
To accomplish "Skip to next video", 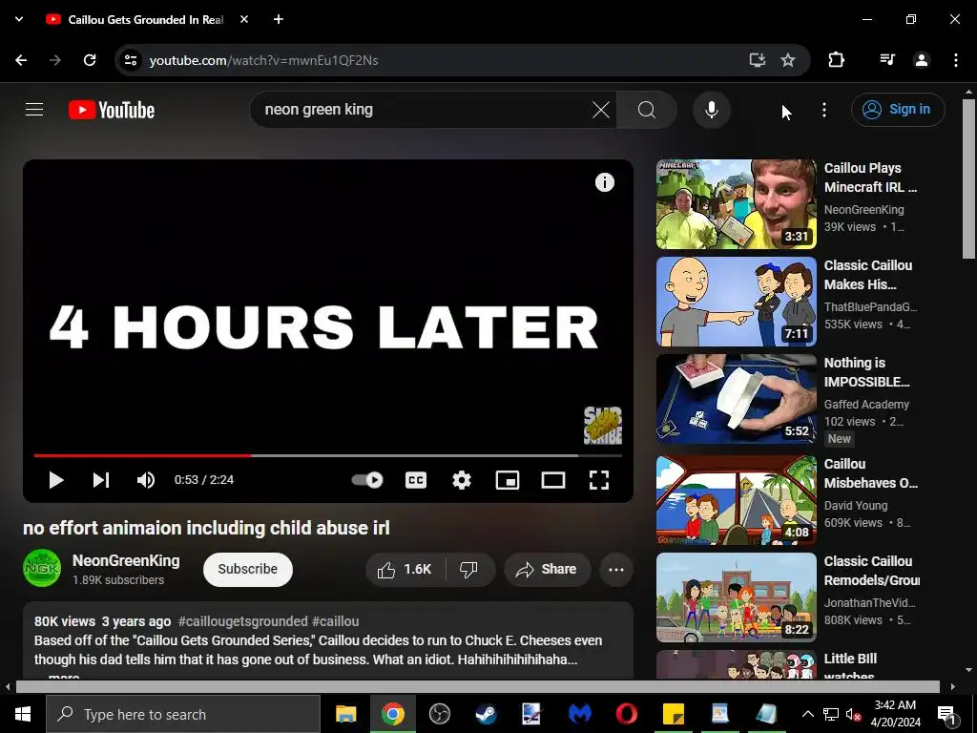I will tap(101, 480).
